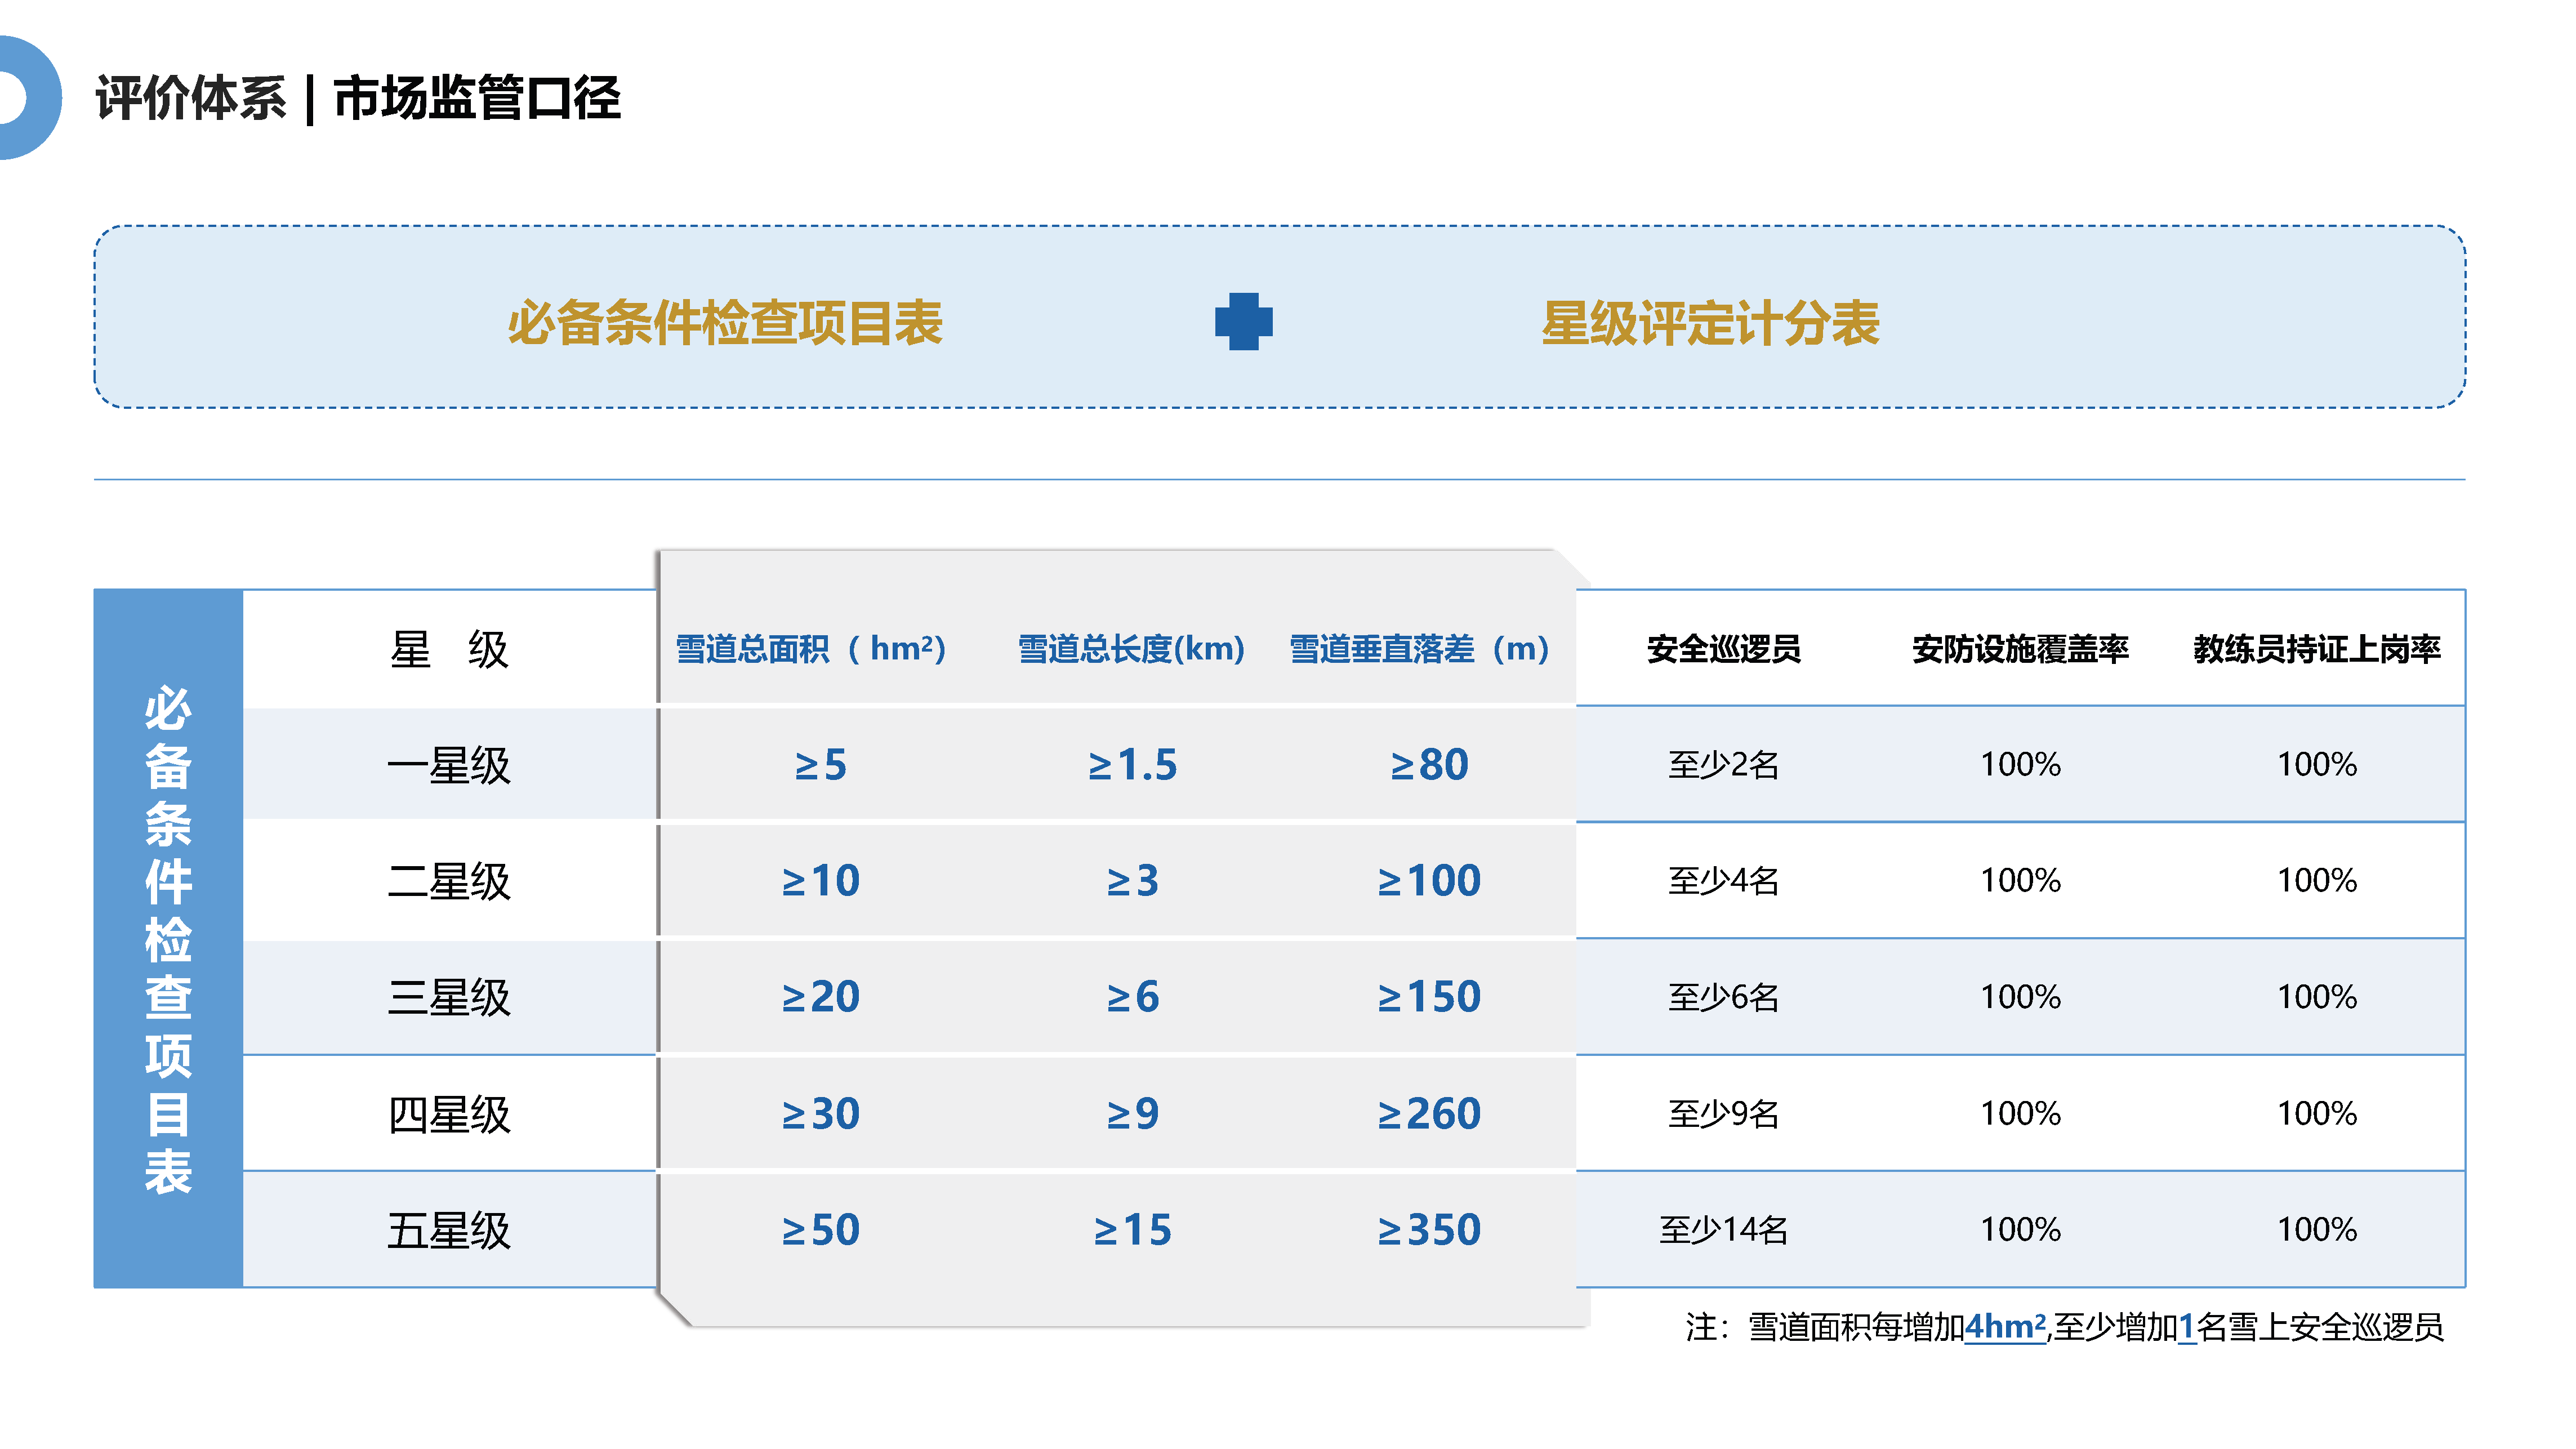Click the ≥20 area cell
The width and height of the screenshot is (2576, 1449).
(820, 997)
